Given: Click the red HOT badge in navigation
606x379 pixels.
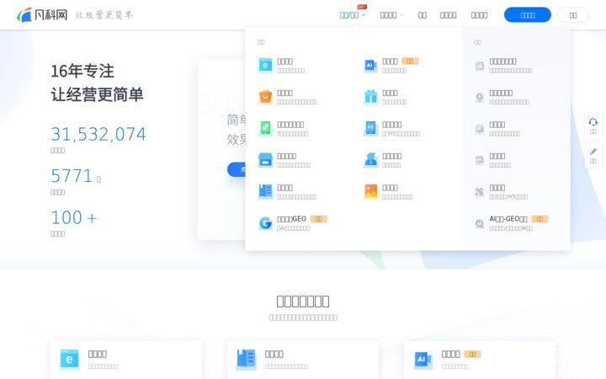Looking at the screenshot, I should pos(362,7).
